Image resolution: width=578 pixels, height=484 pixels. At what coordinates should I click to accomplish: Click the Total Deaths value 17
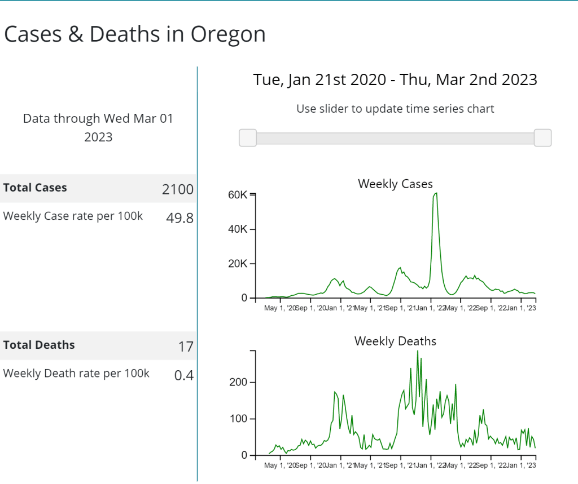pos(186,347)
